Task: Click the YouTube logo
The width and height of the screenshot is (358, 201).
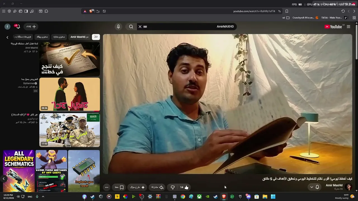Action: tap(333, 27)
